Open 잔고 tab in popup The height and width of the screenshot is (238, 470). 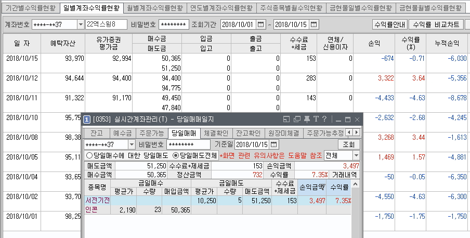[97, 133]
